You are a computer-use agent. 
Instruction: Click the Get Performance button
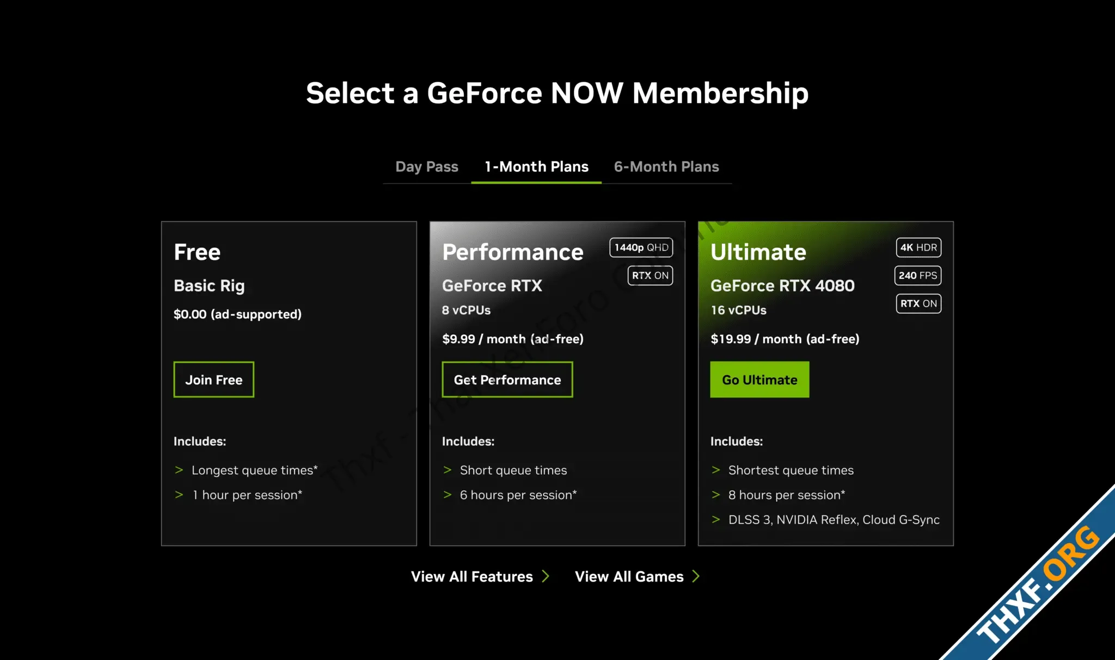point(507,379)
